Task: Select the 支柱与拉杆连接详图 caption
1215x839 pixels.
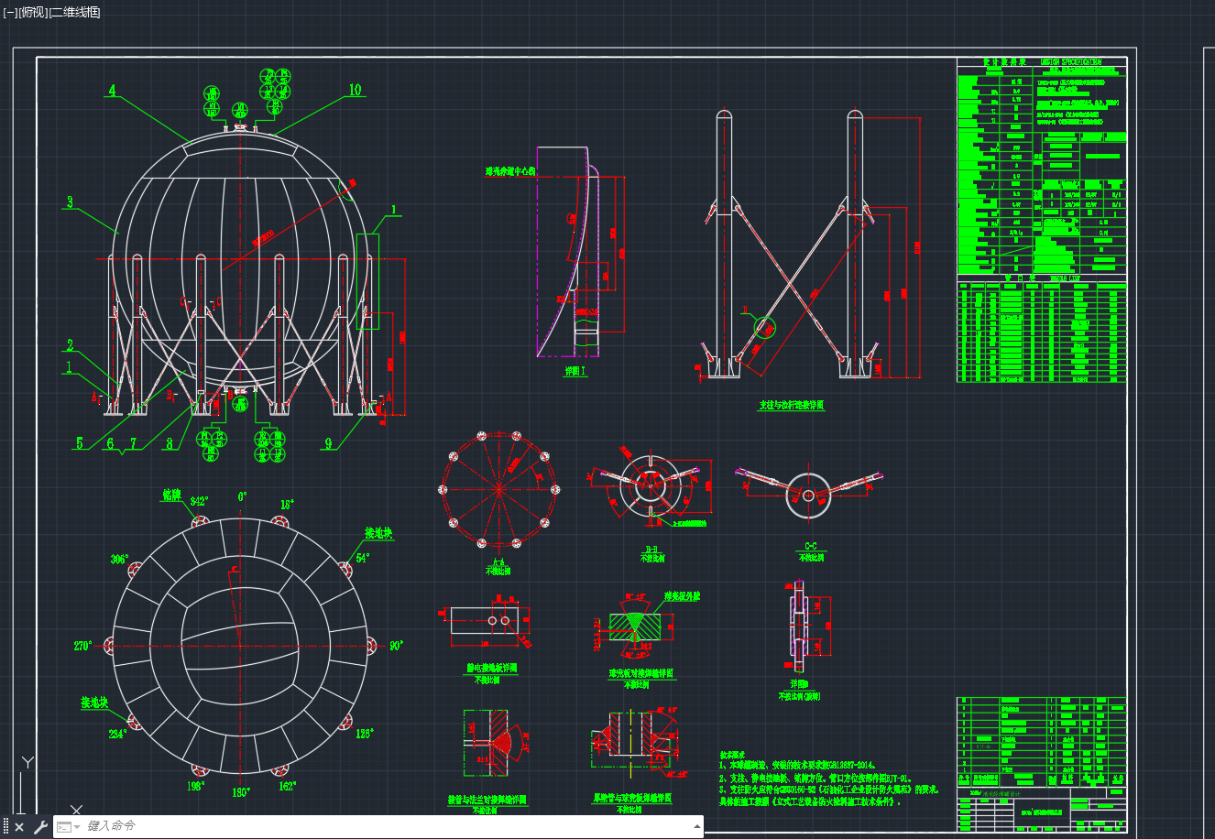Action: click(791, 405)
